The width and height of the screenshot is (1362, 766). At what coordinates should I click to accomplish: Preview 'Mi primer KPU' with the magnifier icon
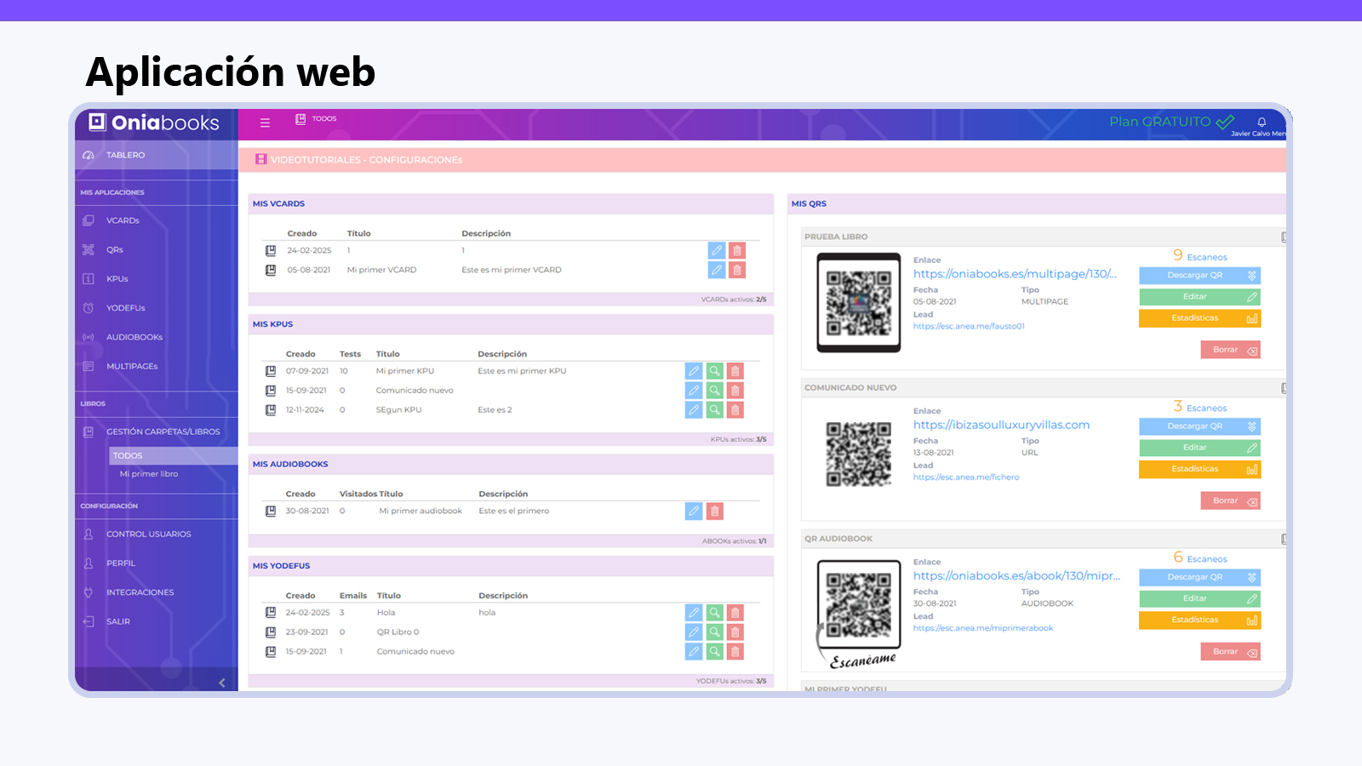click(714, 370)
